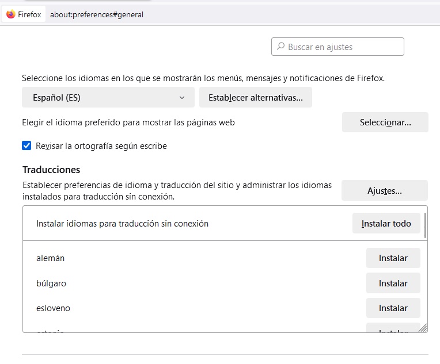
Task: Click 'Elegir el idioma preferido' label text
Action: [128, 122]
